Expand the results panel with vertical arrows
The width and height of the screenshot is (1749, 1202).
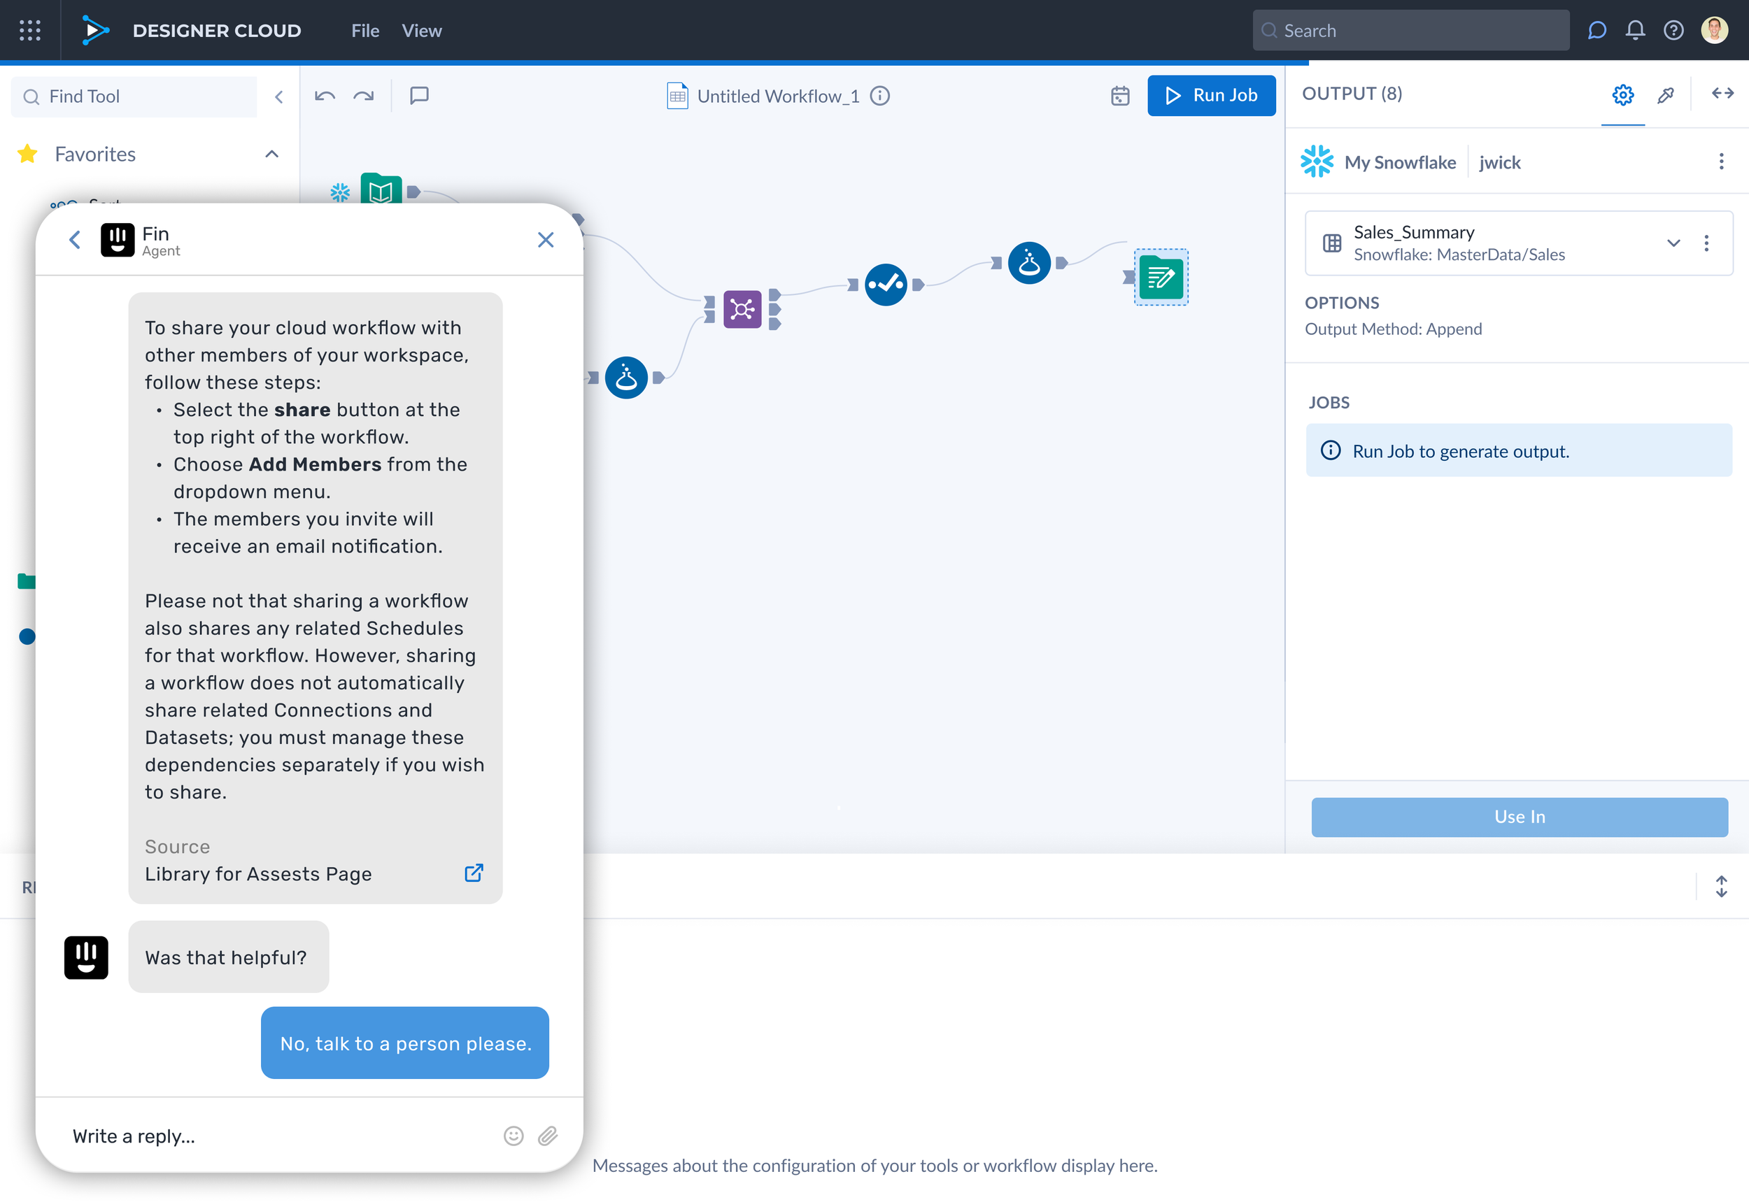coord(1720,887)
